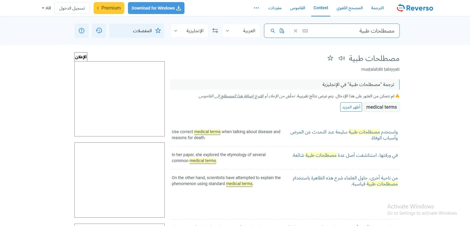Click Arabic example starting with من ناحية أخرى

pyautogui.click(x=345, y=181)
